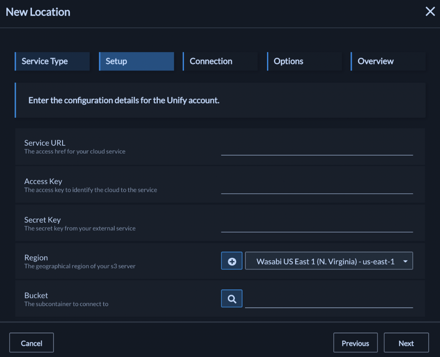Viewport: 440px width, 357px height.
Task: Click 'The geographical region of your s3 server' text
Action: [80, 266]
